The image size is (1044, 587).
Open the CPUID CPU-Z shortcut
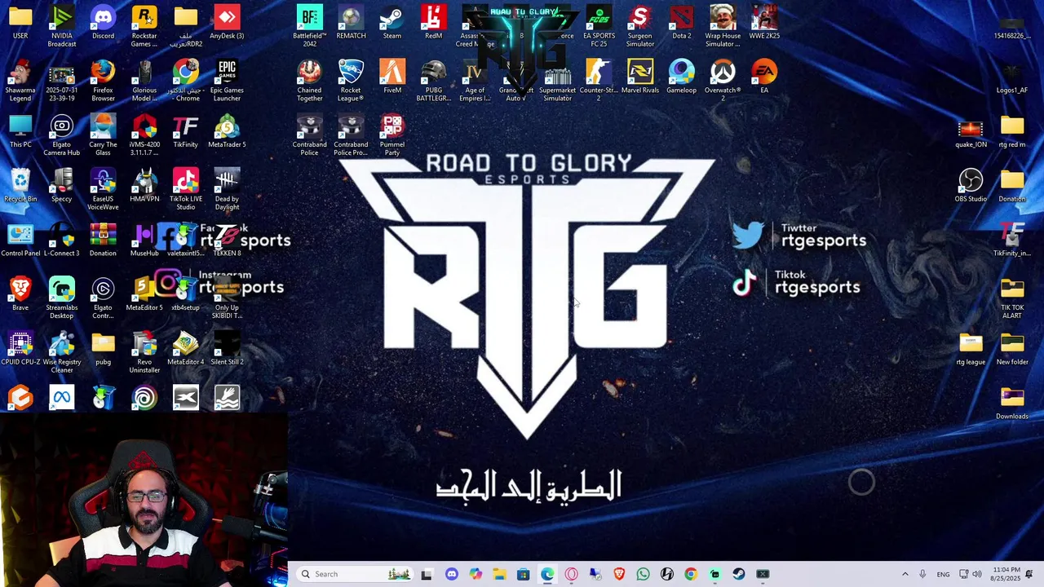pos(20,349)
